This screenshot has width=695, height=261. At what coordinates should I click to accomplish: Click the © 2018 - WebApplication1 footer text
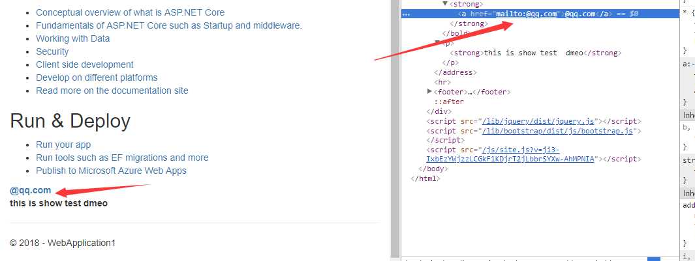tap(63, 243)
